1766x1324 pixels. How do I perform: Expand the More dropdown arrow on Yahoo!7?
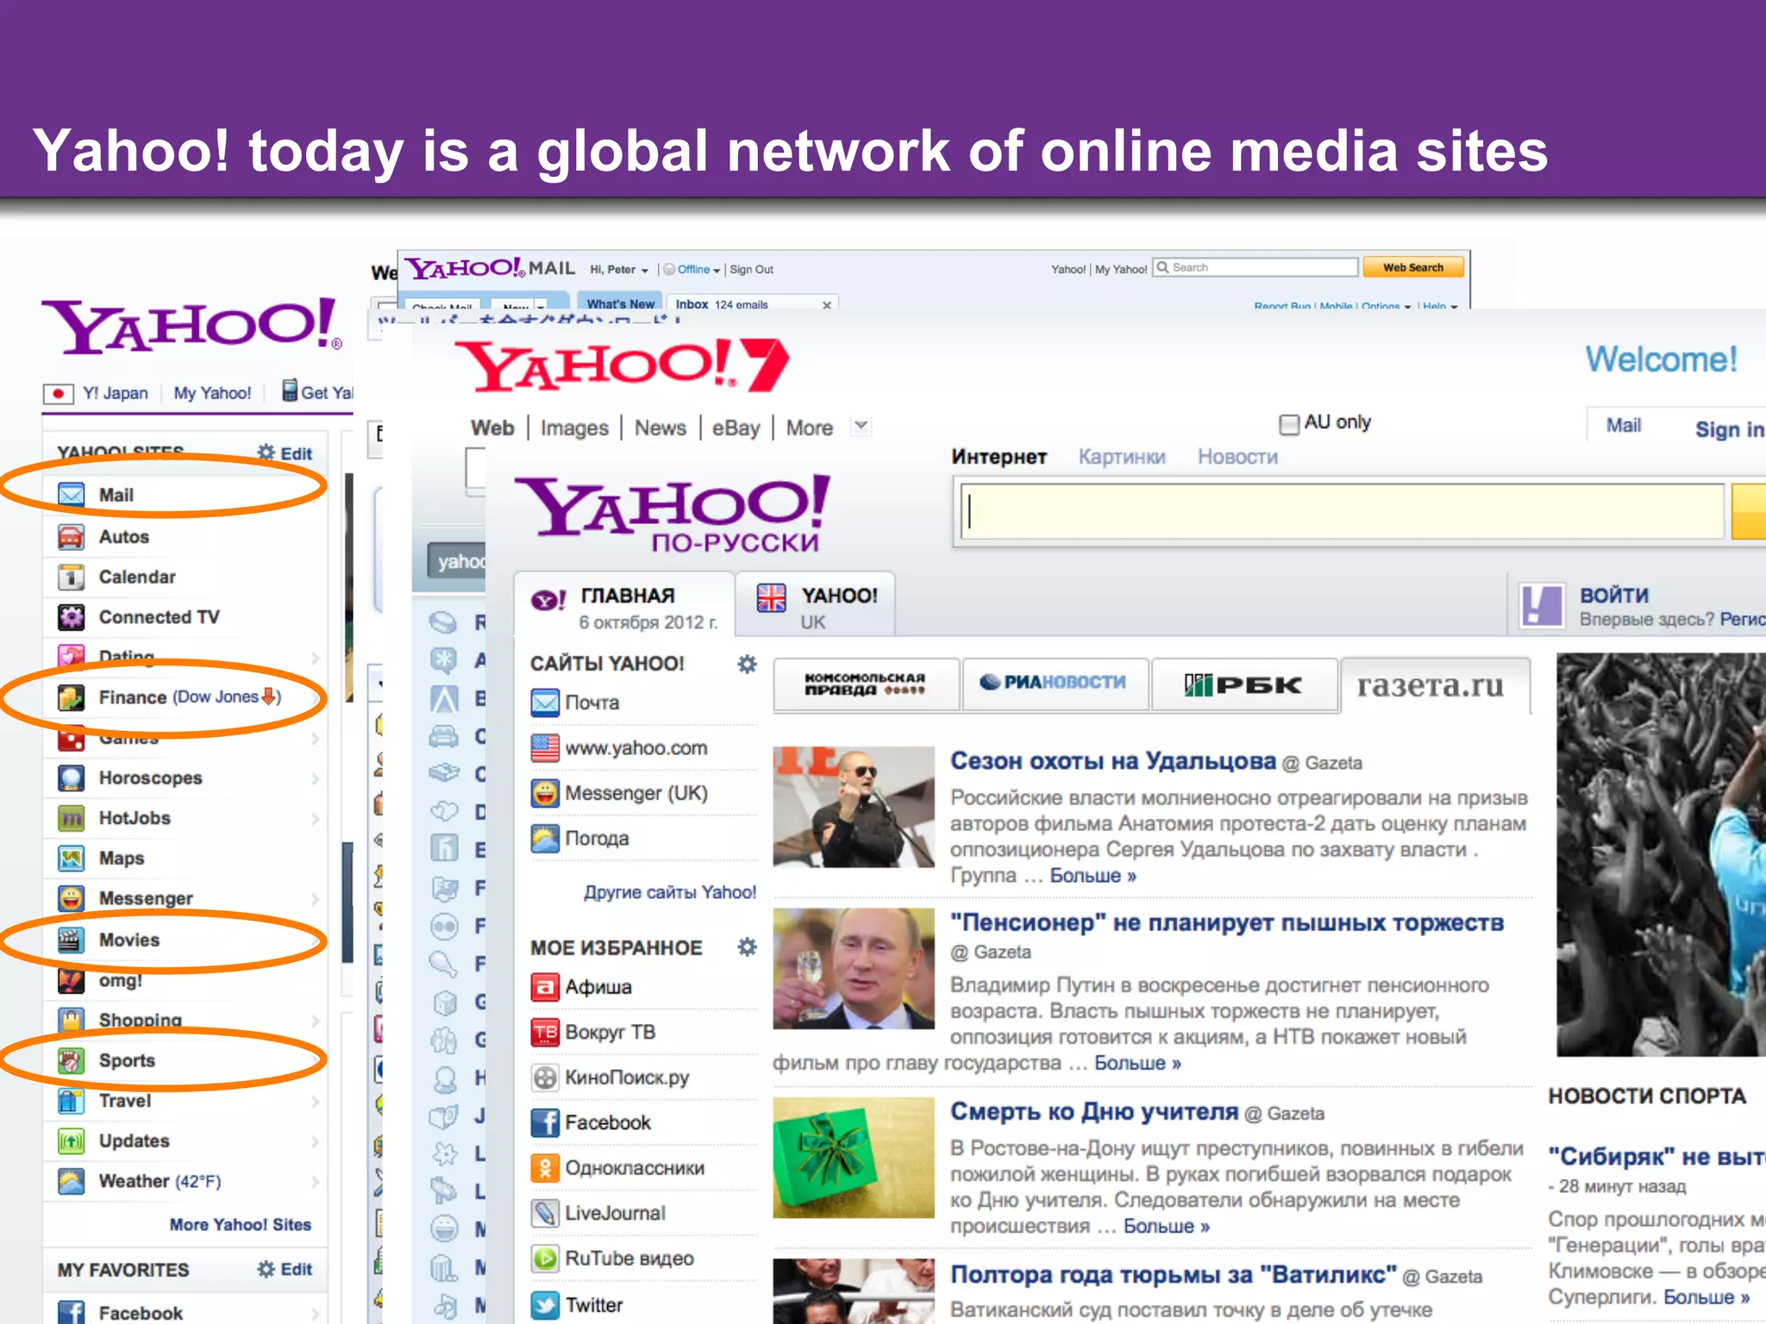tap(861, 427)
